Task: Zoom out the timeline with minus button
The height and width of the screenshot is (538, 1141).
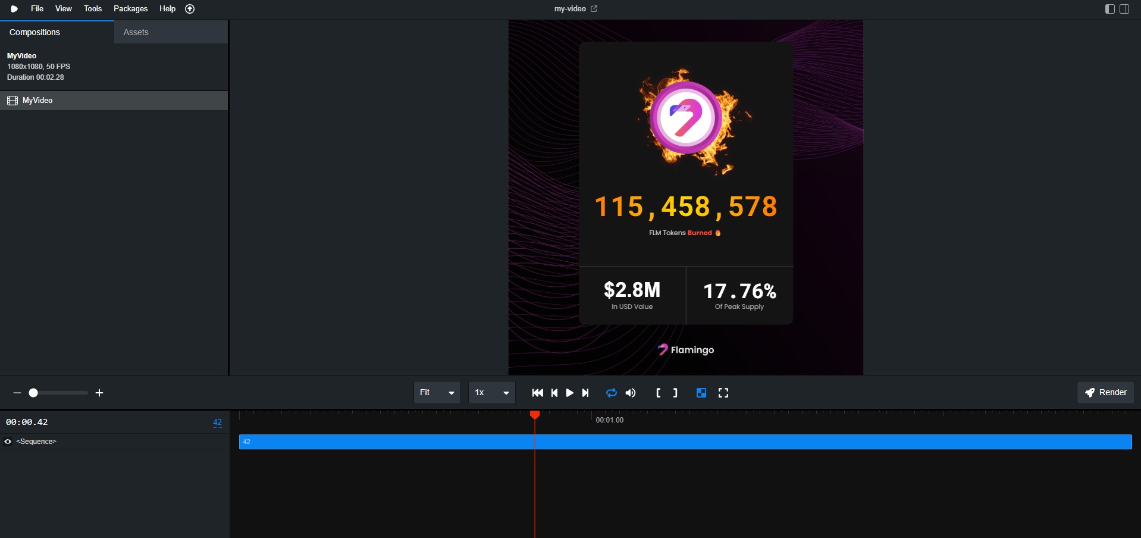Action: click(x=17, y=393)
